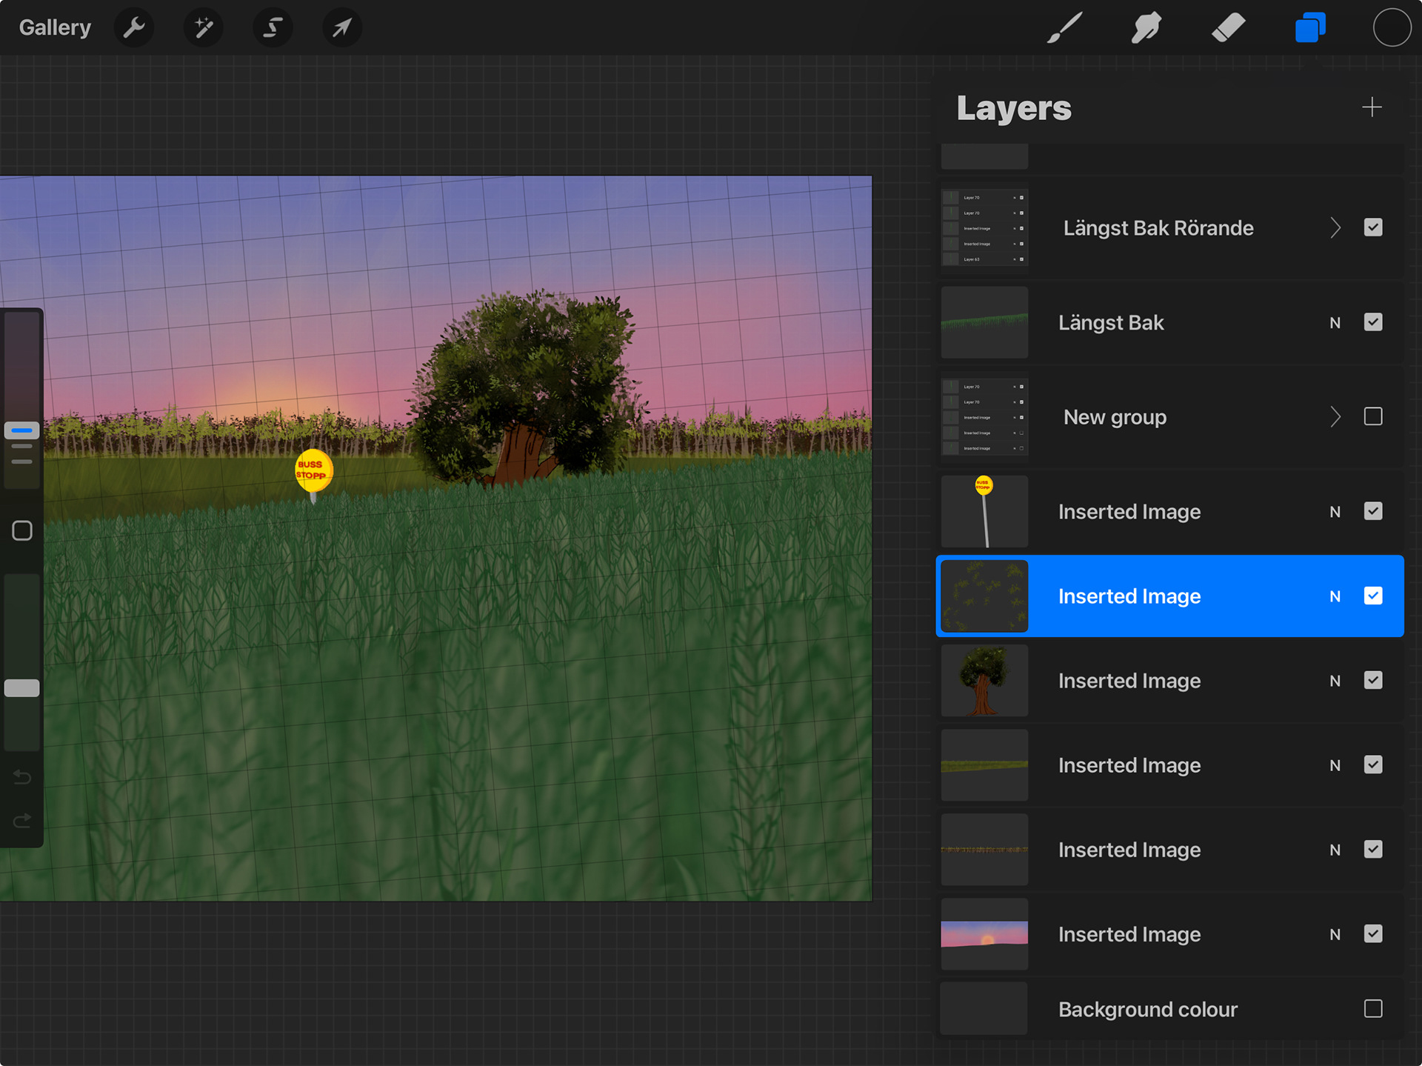Viewport: 1422px width, 1066px height.
Task: Select the New group thumbnail
Action: (984, 416)
